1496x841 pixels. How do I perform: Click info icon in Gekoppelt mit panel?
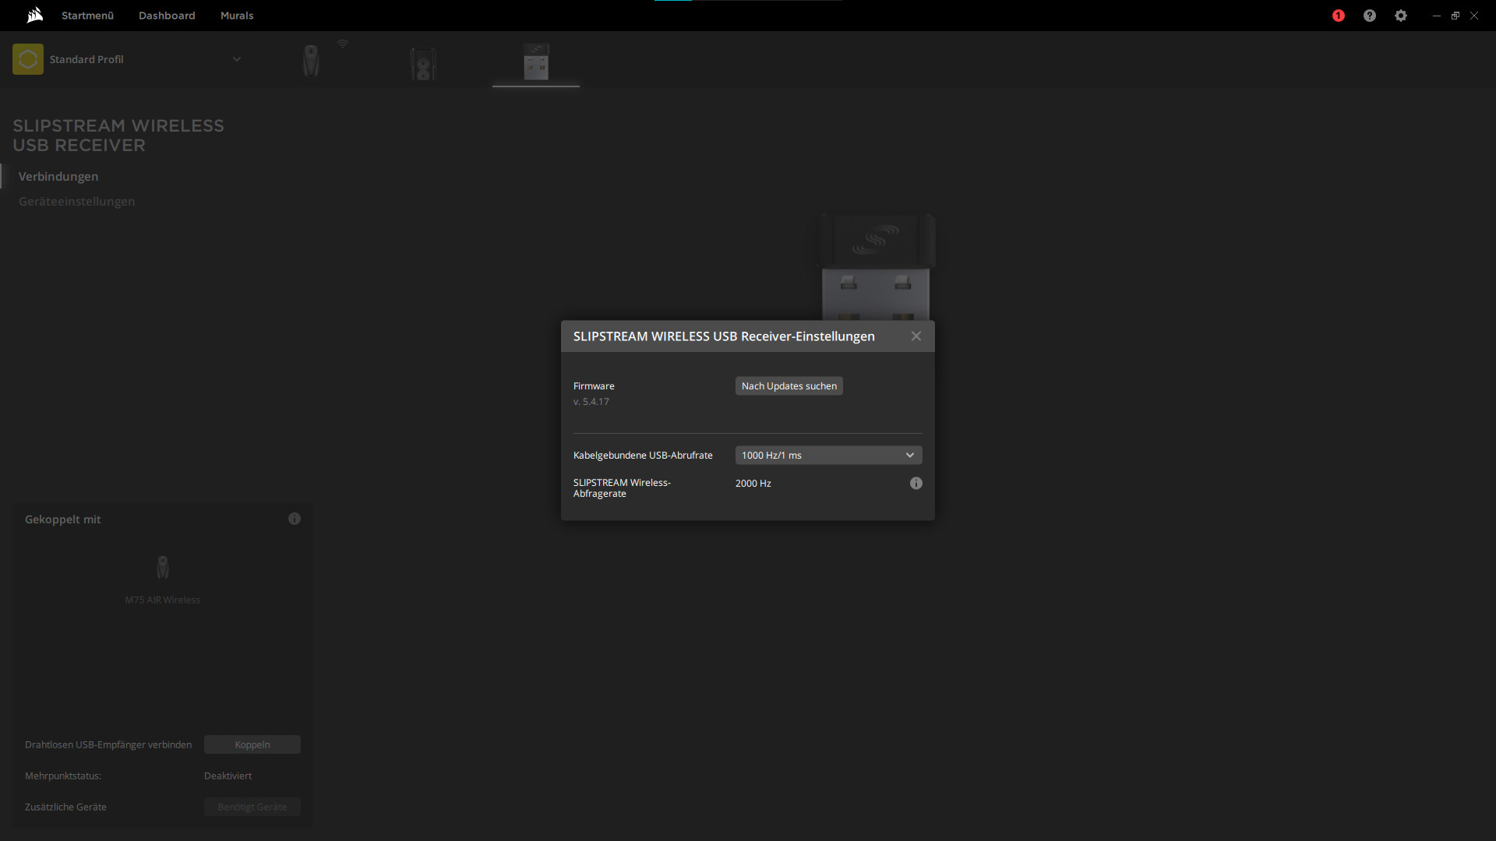tap(295, 519)
